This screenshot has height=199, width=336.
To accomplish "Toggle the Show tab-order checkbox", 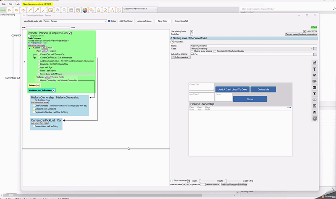I will tap(172, 181).
